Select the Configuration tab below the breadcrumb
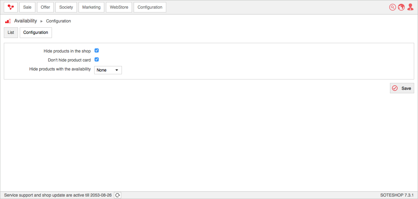The height and width of the screenshot is (199, 418). [x=36, y=32]
